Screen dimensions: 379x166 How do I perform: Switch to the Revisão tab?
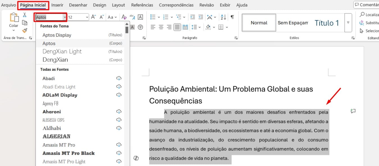(207, 5)
